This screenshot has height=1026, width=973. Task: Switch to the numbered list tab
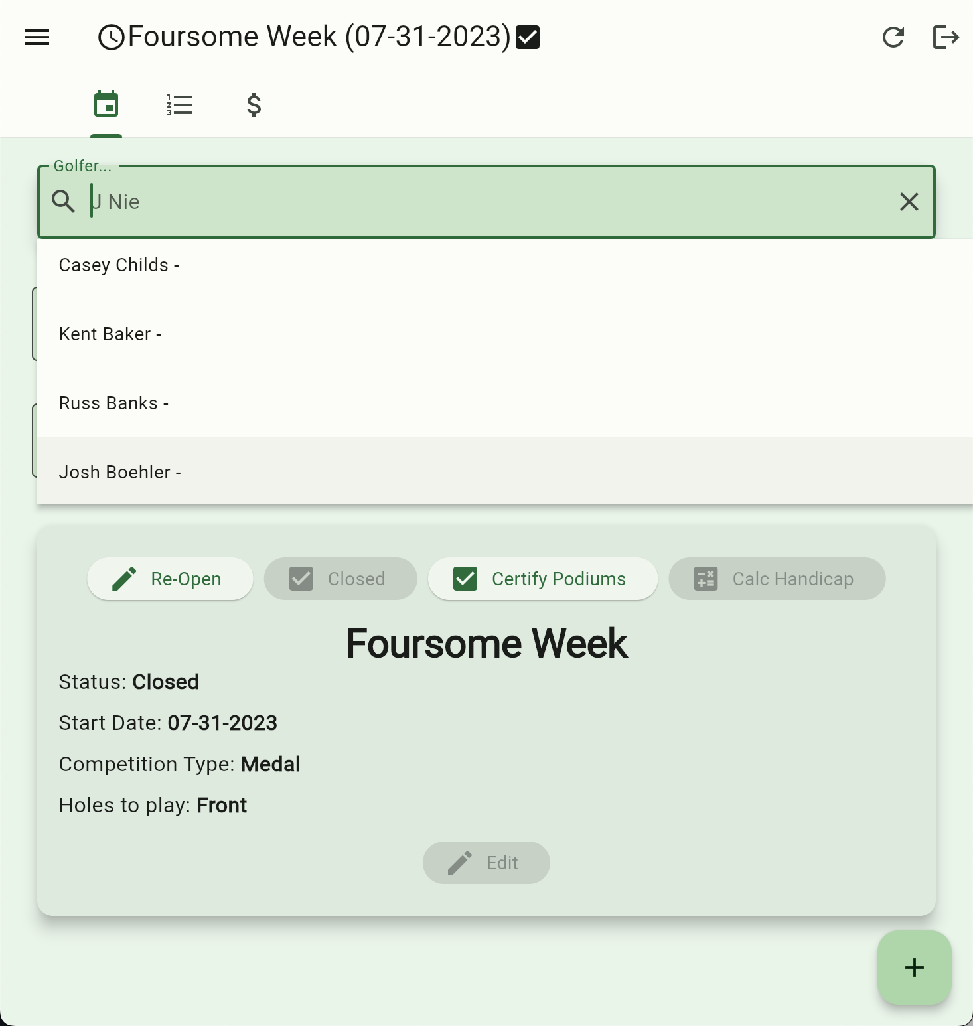tap(180, 105)
